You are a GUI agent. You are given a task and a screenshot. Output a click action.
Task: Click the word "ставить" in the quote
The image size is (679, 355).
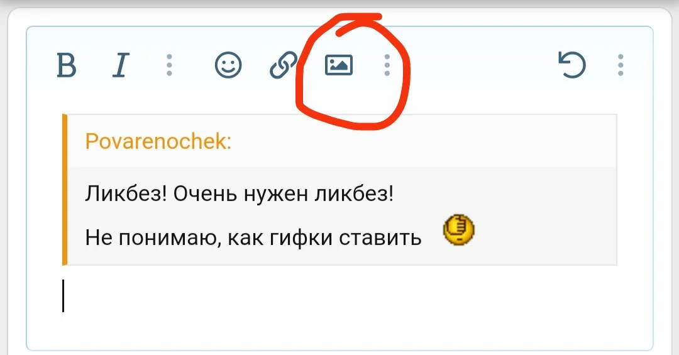tap(380, 238)
